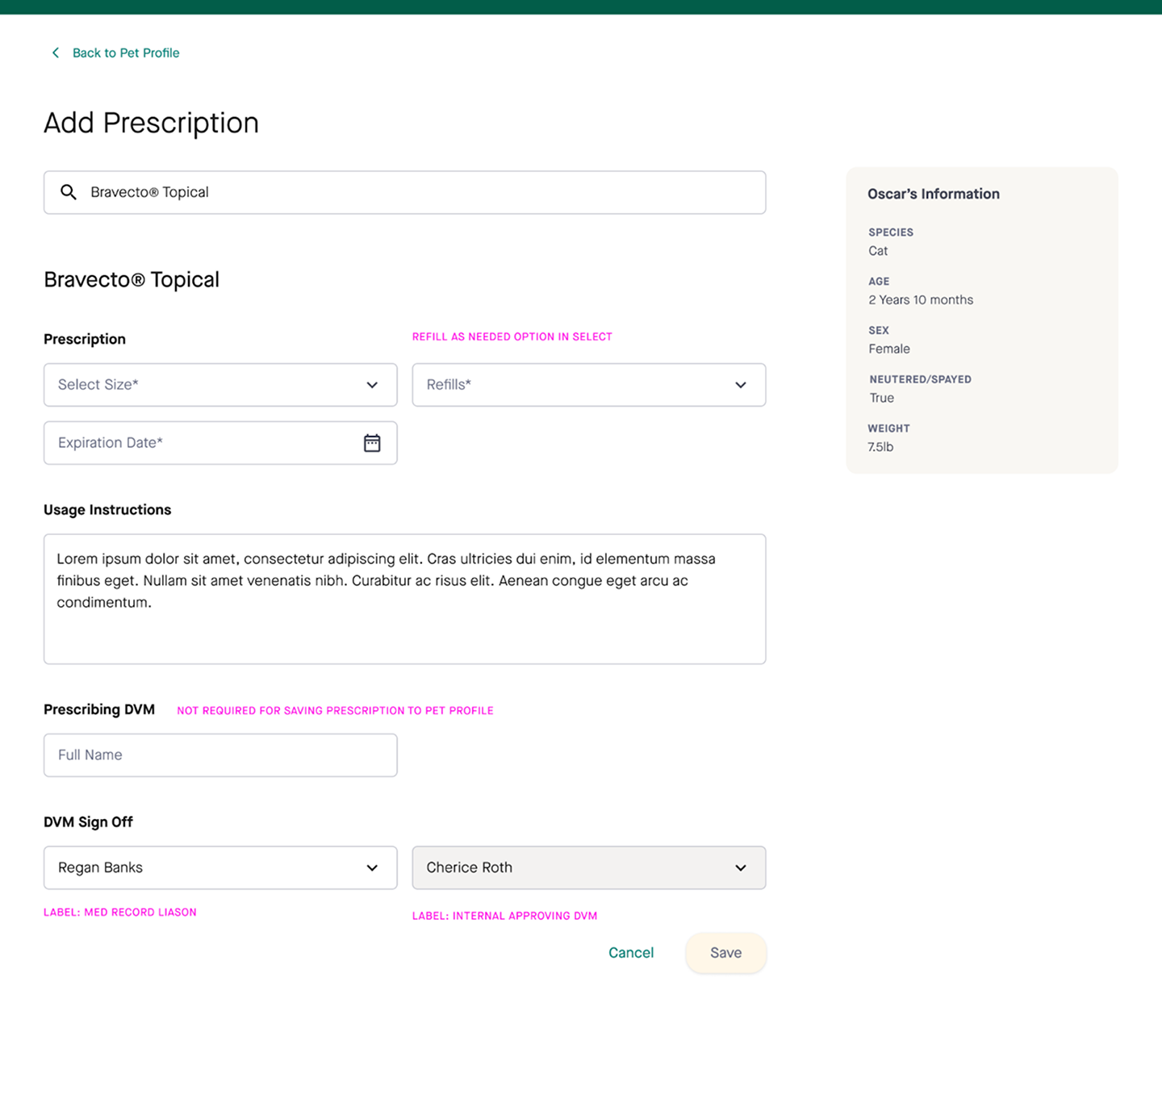The width and height of the screenshot is (1162, 1112).
Task: Click the Cat species value
Action: [878, 251]
